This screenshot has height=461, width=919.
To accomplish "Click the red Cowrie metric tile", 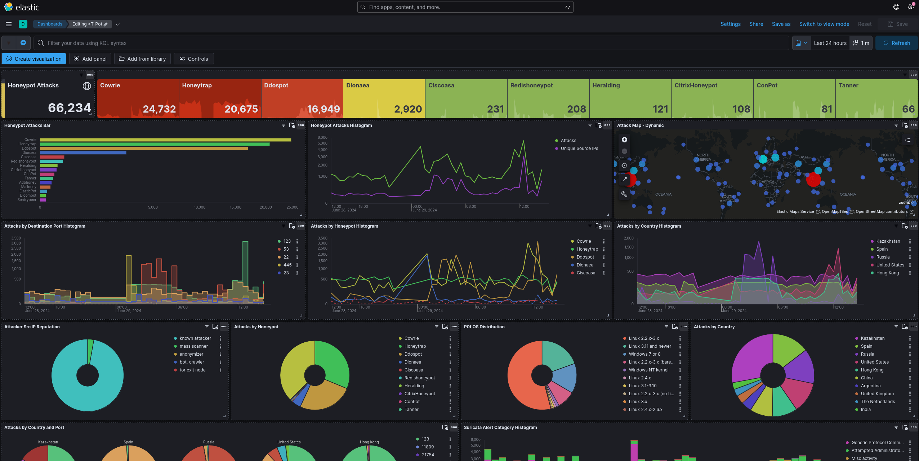I will coord(138,98).
